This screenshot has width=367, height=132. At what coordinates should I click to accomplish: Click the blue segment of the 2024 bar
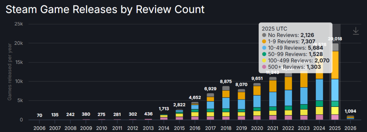coord(319,90)
